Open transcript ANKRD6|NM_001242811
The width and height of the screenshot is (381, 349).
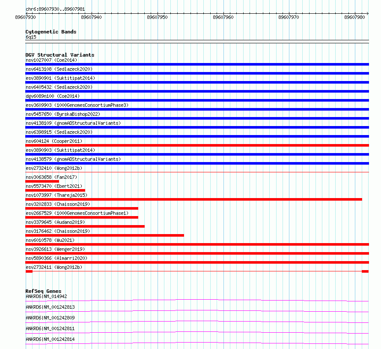point(50,328)
